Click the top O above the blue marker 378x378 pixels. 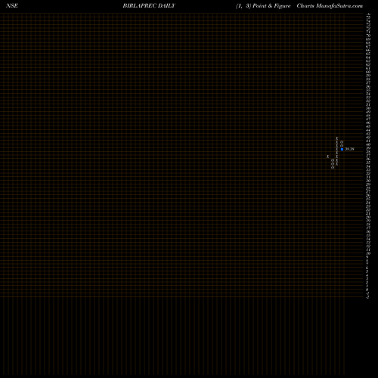click(x=342, y=142)
